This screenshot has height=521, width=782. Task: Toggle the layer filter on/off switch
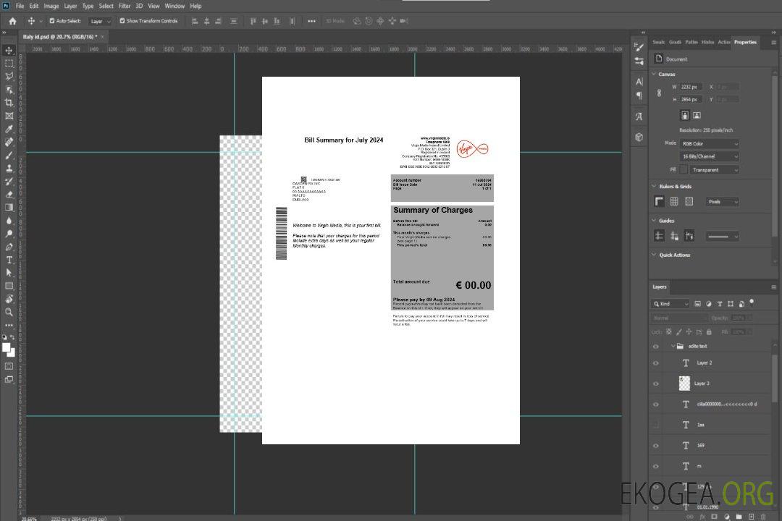[752, 302]
